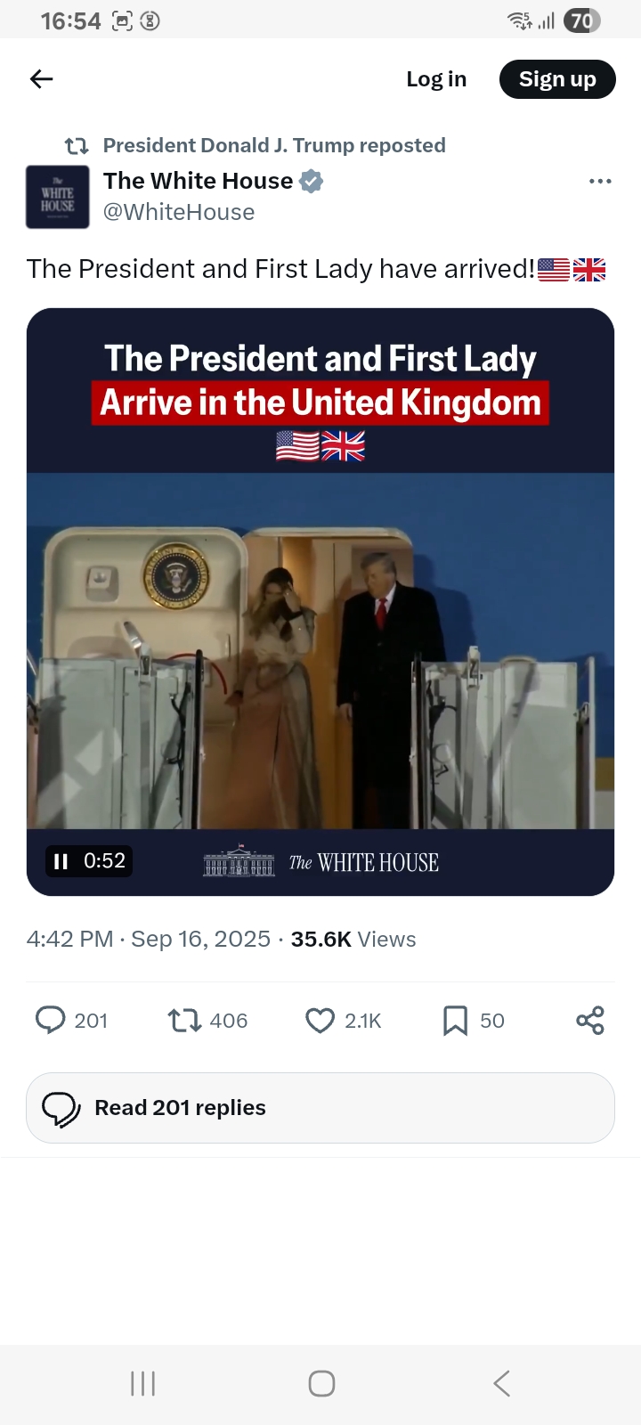641x1425 pixels.
Task: Open The White House profile avatar
Action: tap(58, 197)
